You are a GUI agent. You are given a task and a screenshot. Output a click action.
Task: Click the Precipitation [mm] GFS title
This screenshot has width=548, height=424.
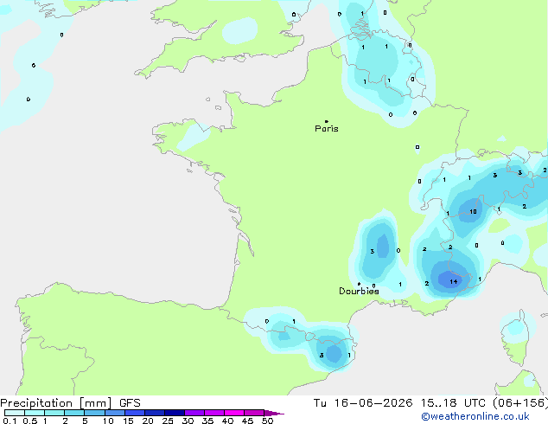[x=70, y=403]
